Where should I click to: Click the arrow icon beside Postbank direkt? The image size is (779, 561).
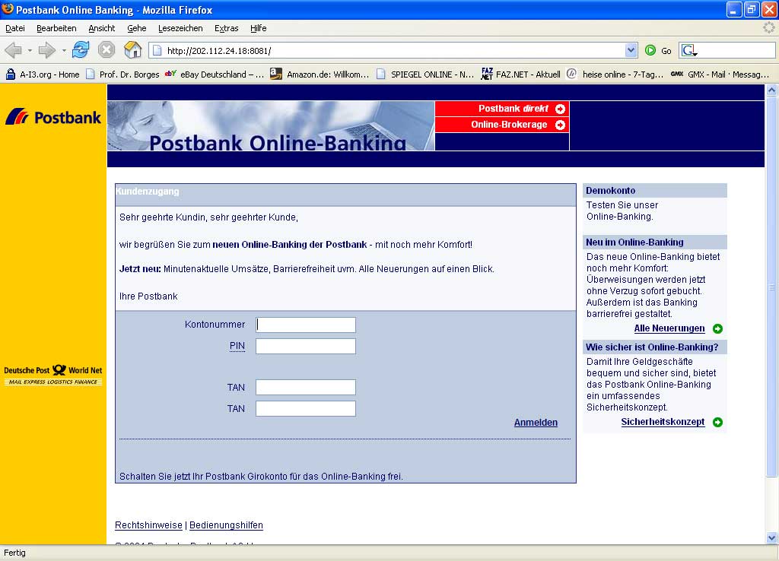560,109
